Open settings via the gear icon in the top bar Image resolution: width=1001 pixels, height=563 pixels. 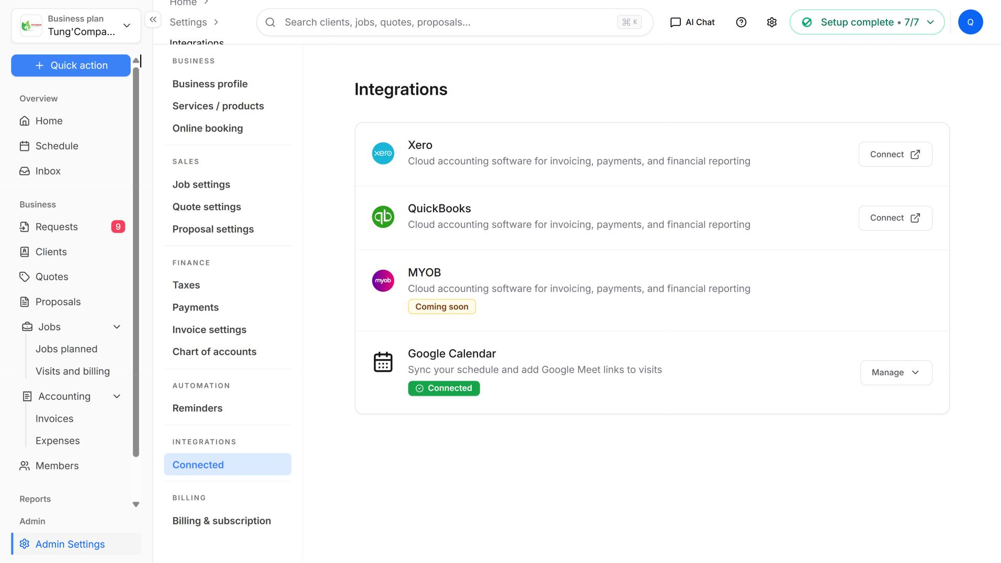pos(772,22)
